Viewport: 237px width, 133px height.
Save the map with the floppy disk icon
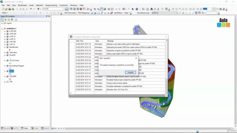(x=10, y=9)
